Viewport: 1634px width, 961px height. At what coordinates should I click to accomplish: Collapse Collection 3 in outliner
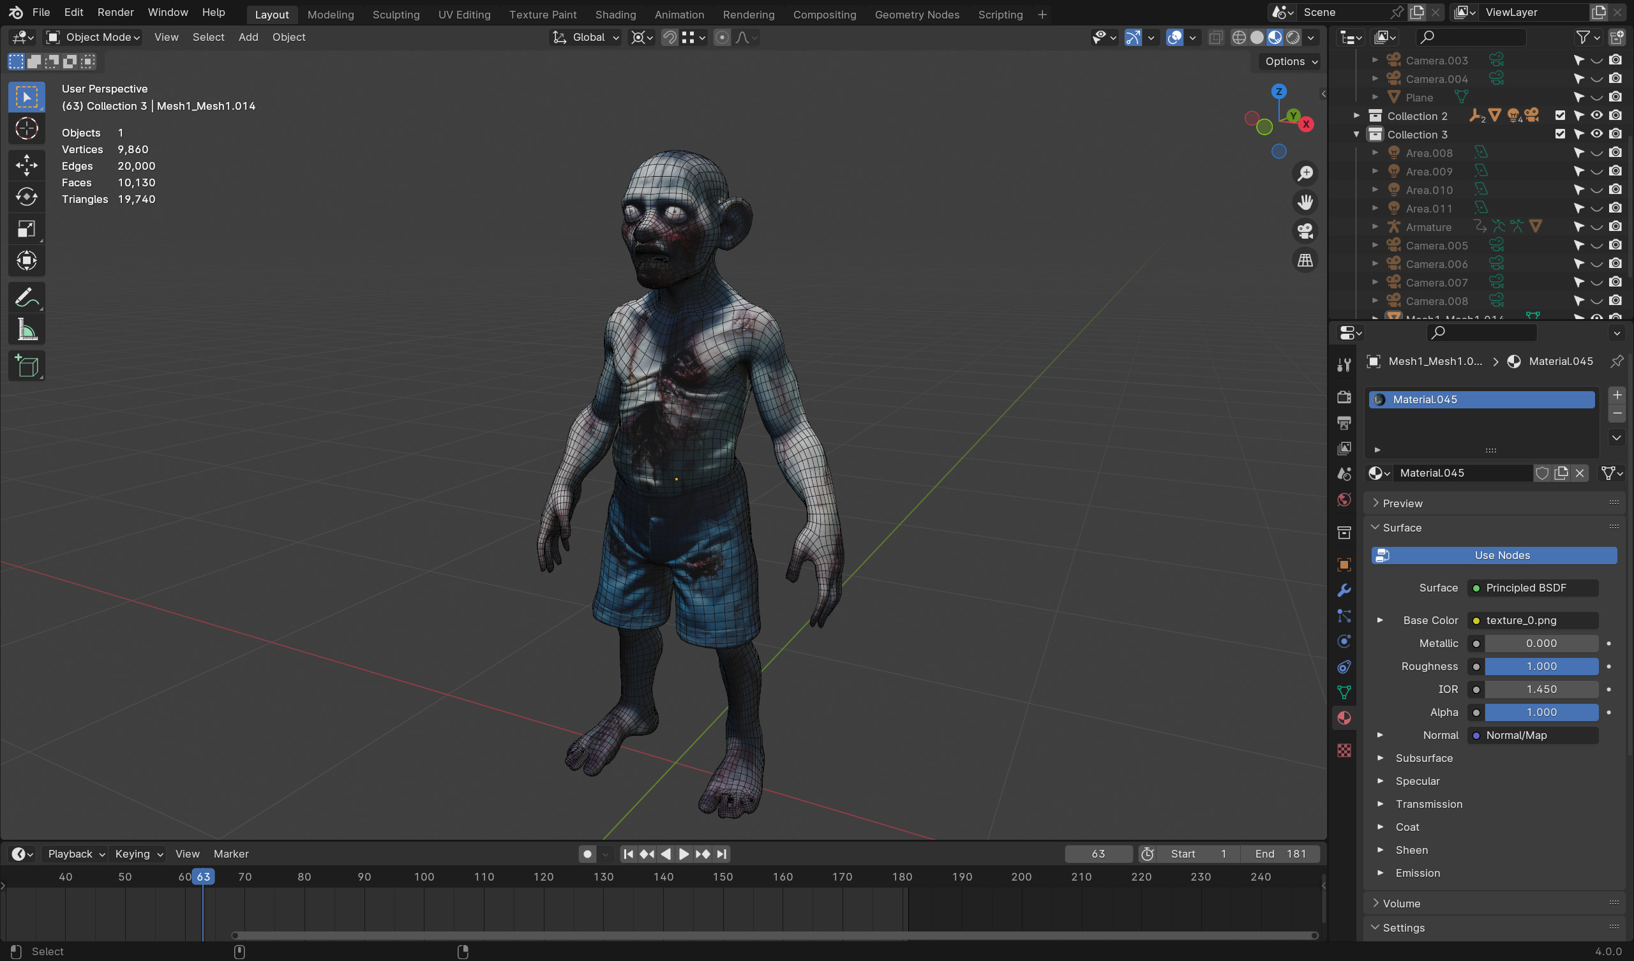(x=1356, y=134)
